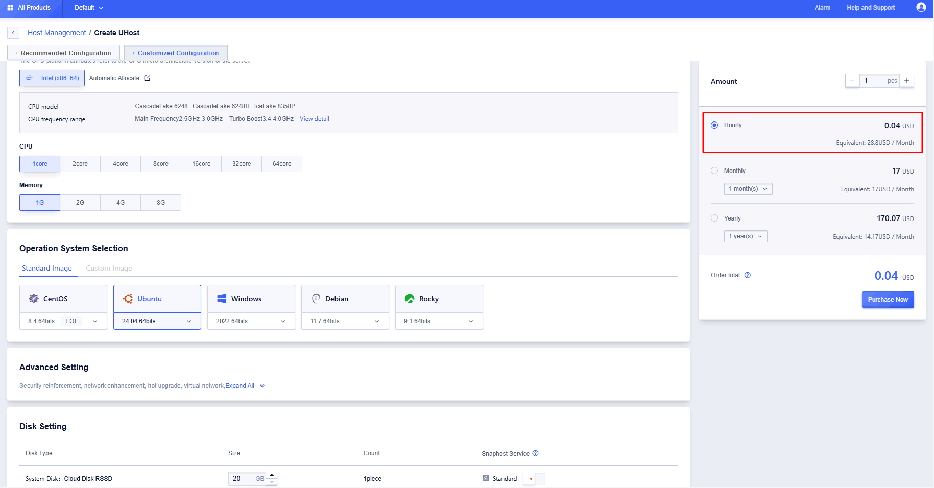Image resolution: width=934 pixels, height=488 pixels.
Task: Open the Rocky 9.1 64bits version dropdown
Action: pos(439,321)
